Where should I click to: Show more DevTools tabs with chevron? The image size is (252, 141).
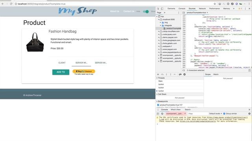click(x=234, y=9)
